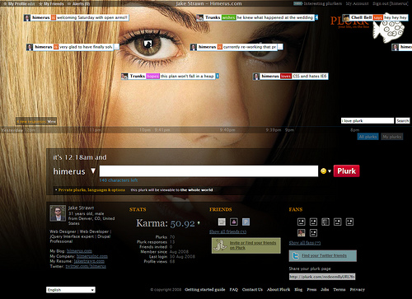Open the blue P friend avatar
The image size is (412, 299).
point(246,222)
